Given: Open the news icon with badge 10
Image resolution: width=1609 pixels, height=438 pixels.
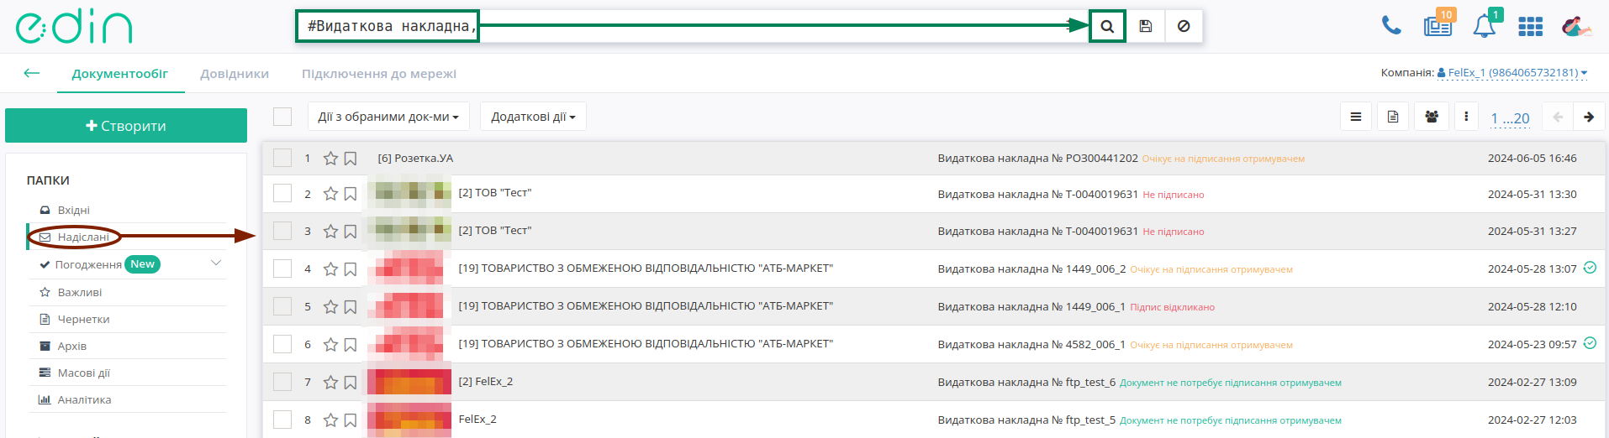Looking at the screenshot, I should [1438, 26].
